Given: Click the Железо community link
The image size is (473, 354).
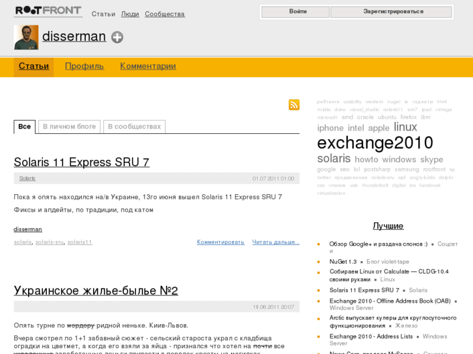Looking at the screenshot, I should click(407, 325).
